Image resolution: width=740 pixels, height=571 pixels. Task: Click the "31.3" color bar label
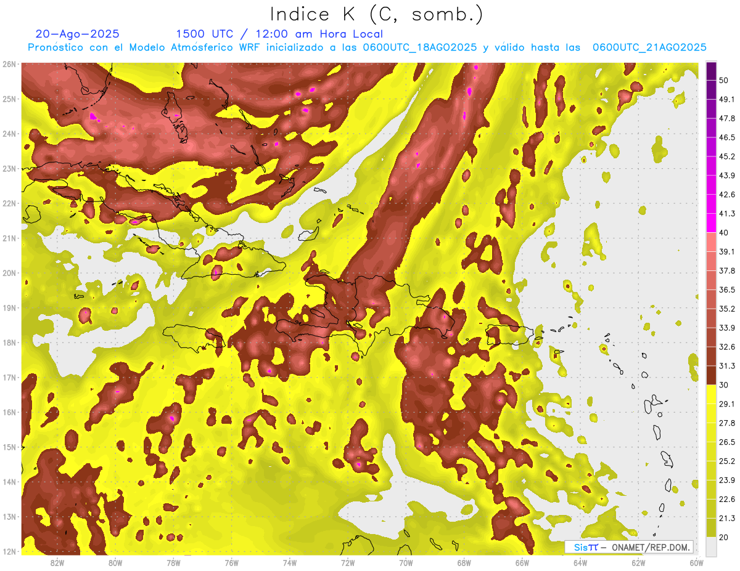click(726, 366)
